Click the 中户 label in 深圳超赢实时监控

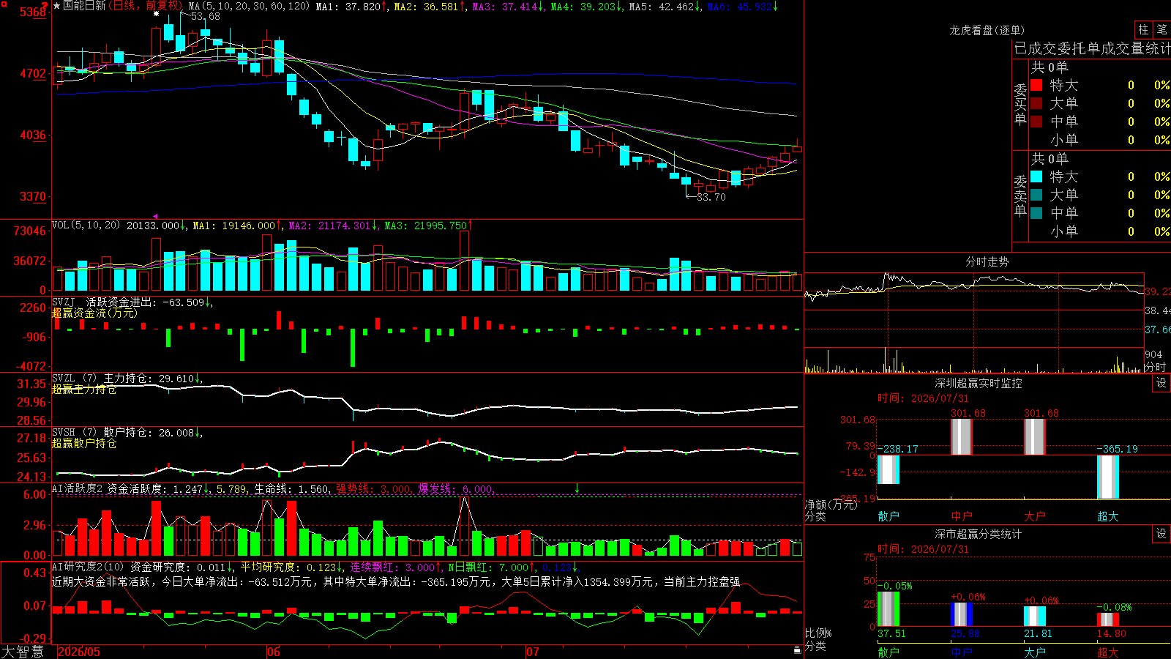(x=962, y=516)
